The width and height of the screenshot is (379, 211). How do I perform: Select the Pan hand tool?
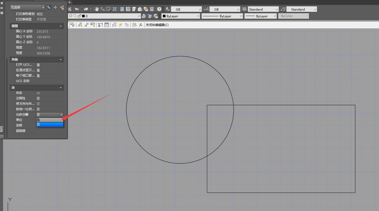[97, 9]
